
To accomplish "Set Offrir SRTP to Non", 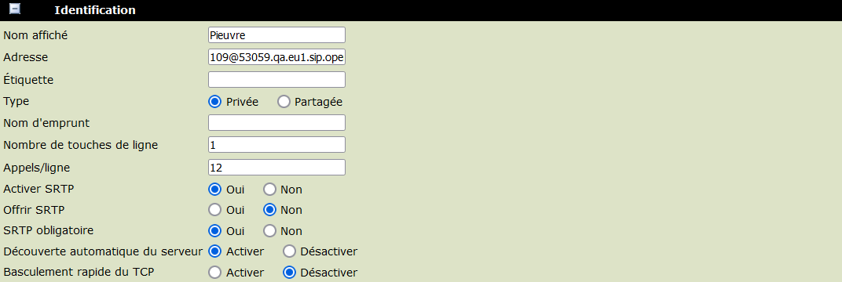I will tap(269, 210).
